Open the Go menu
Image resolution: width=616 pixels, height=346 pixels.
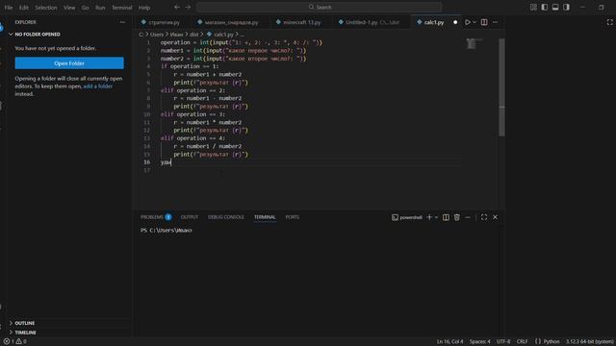86,8
